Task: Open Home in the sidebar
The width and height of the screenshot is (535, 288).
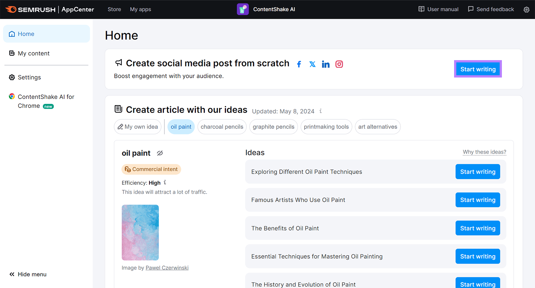Action: (46, 34)
